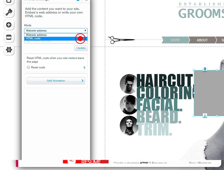
Task: Select the HAIRCUT headline text
Action: 165,80
